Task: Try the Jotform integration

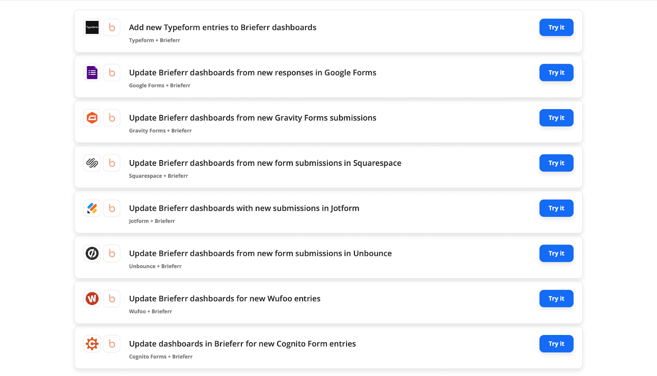Action: click(x=556, y=208)
